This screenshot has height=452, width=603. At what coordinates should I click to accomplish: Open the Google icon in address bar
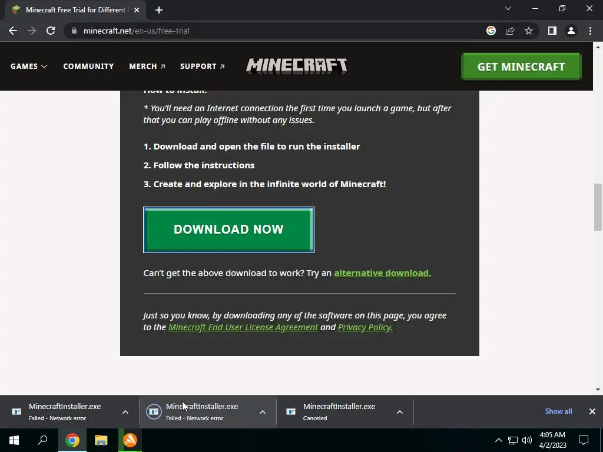pyautogui.click(x=491, y=31)
